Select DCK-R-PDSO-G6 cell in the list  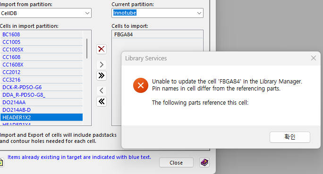[42, 87]
